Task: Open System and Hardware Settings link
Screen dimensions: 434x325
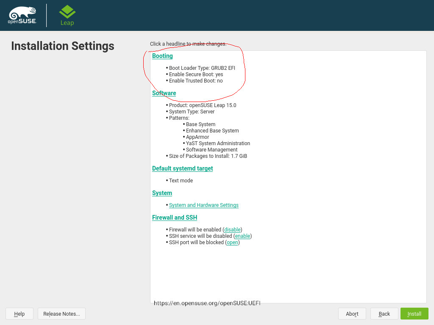Action: click(204, 205)
